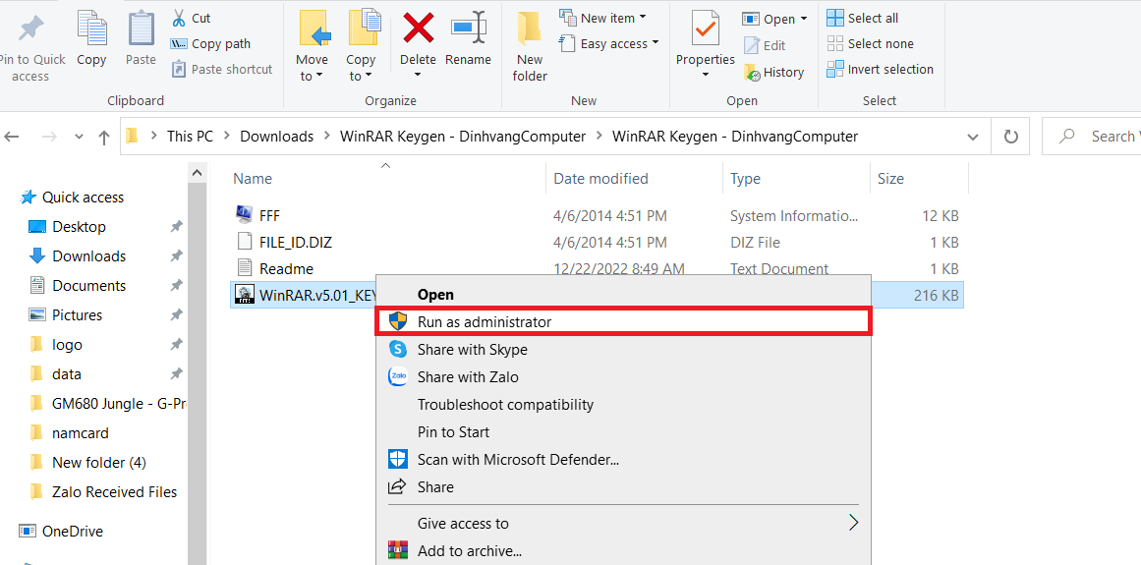Choose Share in the context menu
Image resolution: width=1141 pixels, height=565 pixels.
[624, 487]
